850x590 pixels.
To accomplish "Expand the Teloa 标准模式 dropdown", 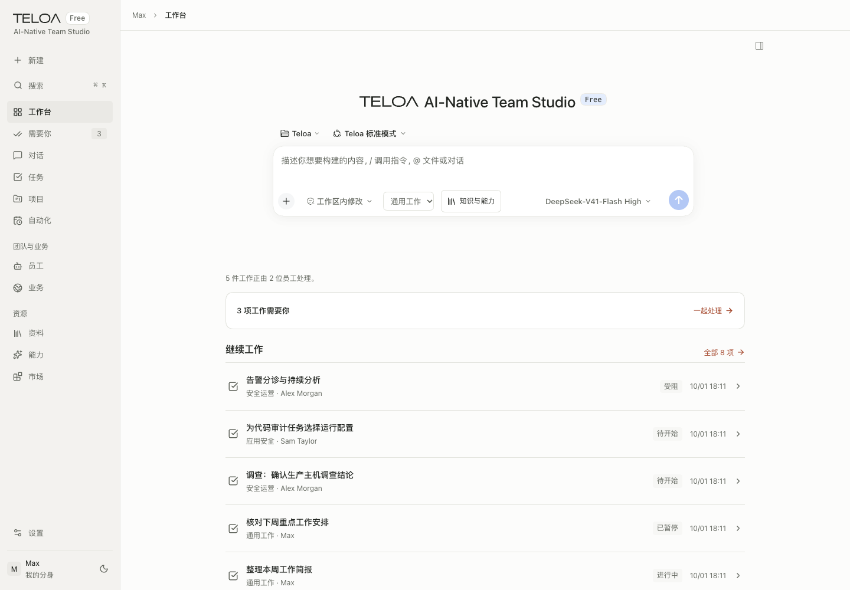I will point(370,133).
